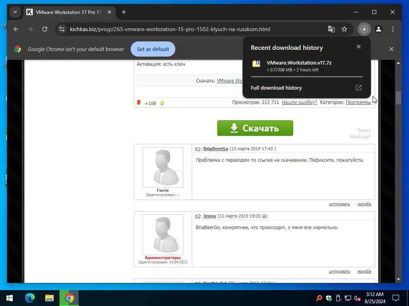
Task: Reload the page with the refresh icon
Action: click(45, 29)
